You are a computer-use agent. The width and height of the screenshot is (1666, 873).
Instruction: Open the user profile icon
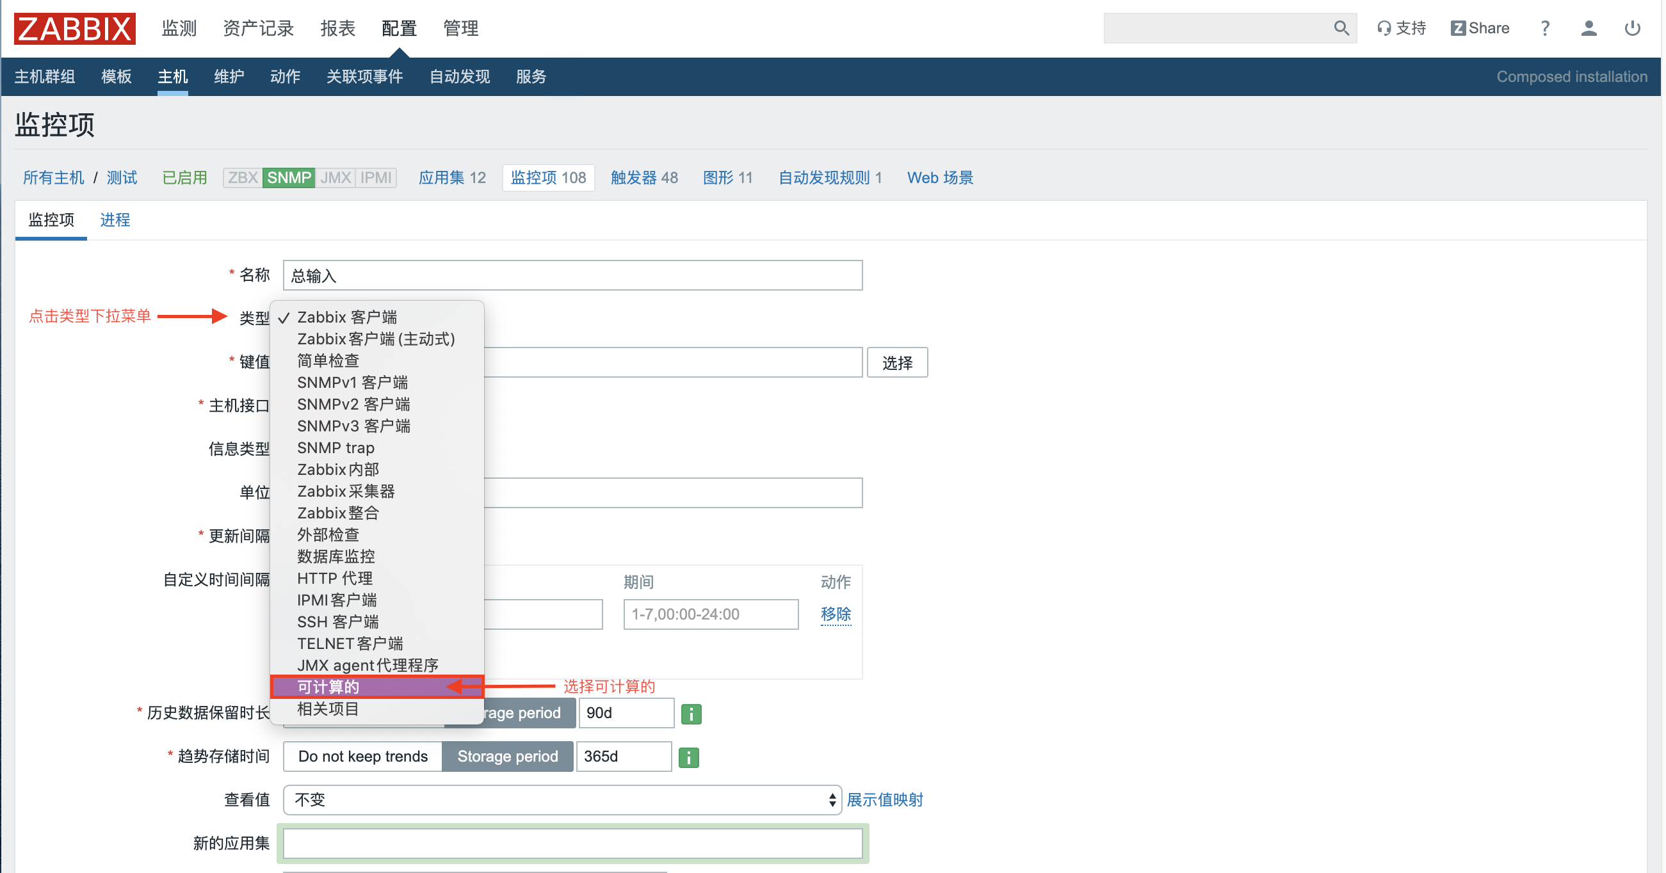click(x=1589, y=28)
